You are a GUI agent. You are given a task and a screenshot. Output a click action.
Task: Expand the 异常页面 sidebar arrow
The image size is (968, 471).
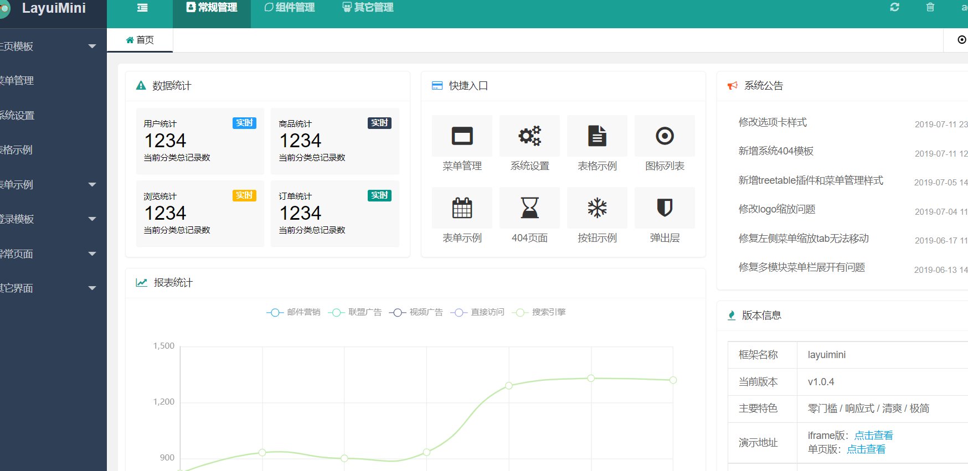(x=92, y=254)
